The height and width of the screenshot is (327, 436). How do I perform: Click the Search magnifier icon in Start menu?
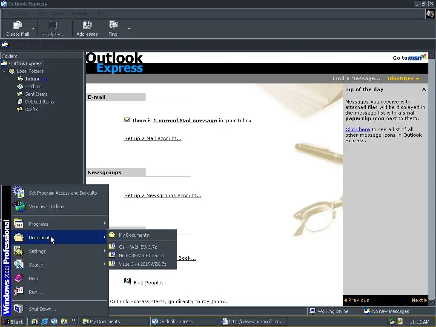(19, 265)
